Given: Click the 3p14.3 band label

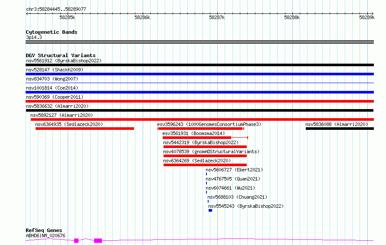Looking at the screenshot, I should (34, 37).
